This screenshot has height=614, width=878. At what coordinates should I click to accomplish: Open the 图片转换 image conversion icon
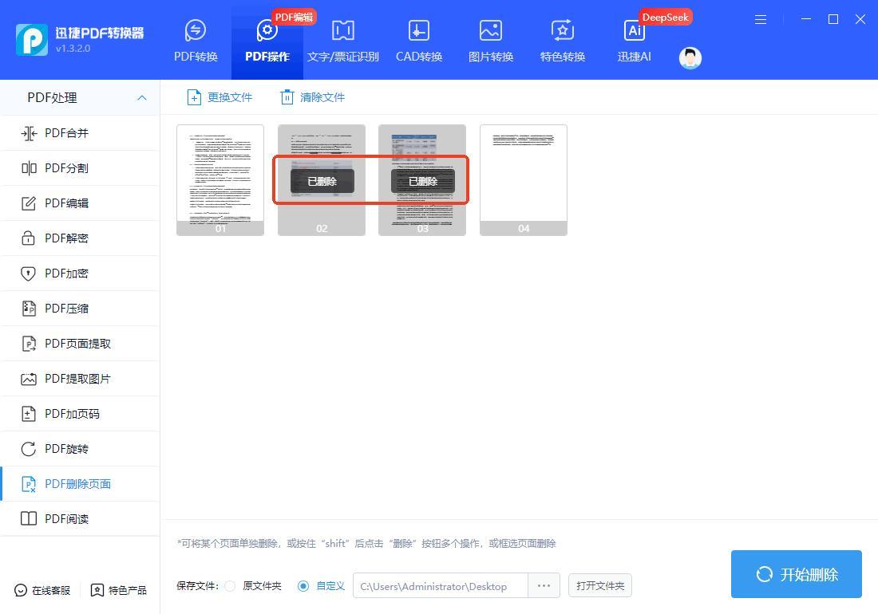click(491, 31)
